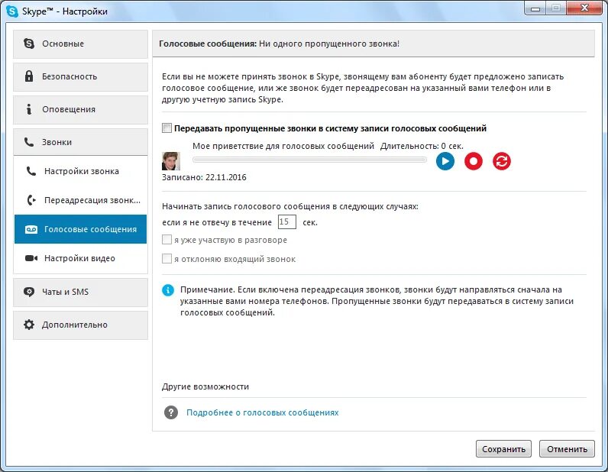Click the Skype logo in title bar

pyautogui.click(x=12, y=11)
